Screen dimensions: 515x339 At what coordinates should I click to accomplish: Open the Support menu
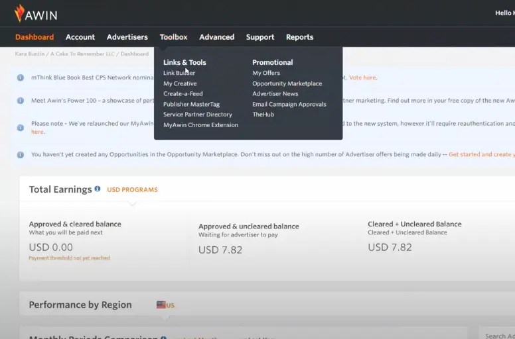pos(260,37)
